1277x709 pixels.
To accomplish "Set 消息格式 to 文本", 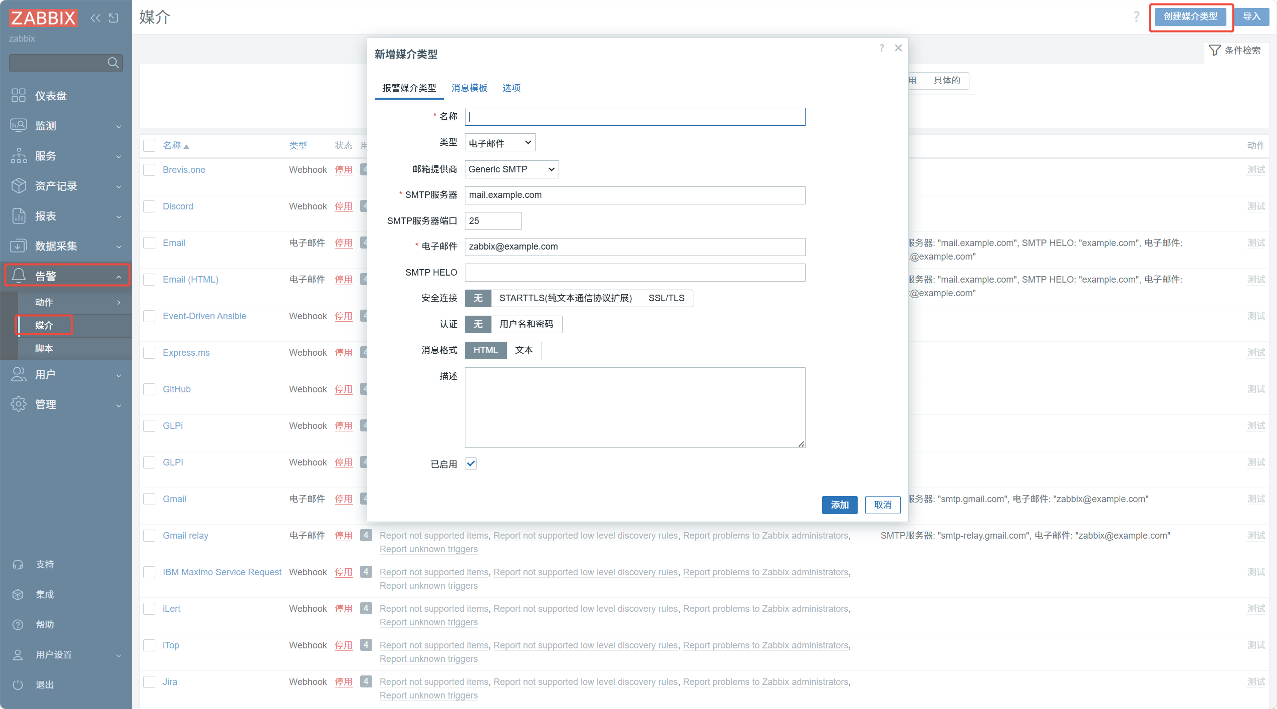I will coord(524,350).
